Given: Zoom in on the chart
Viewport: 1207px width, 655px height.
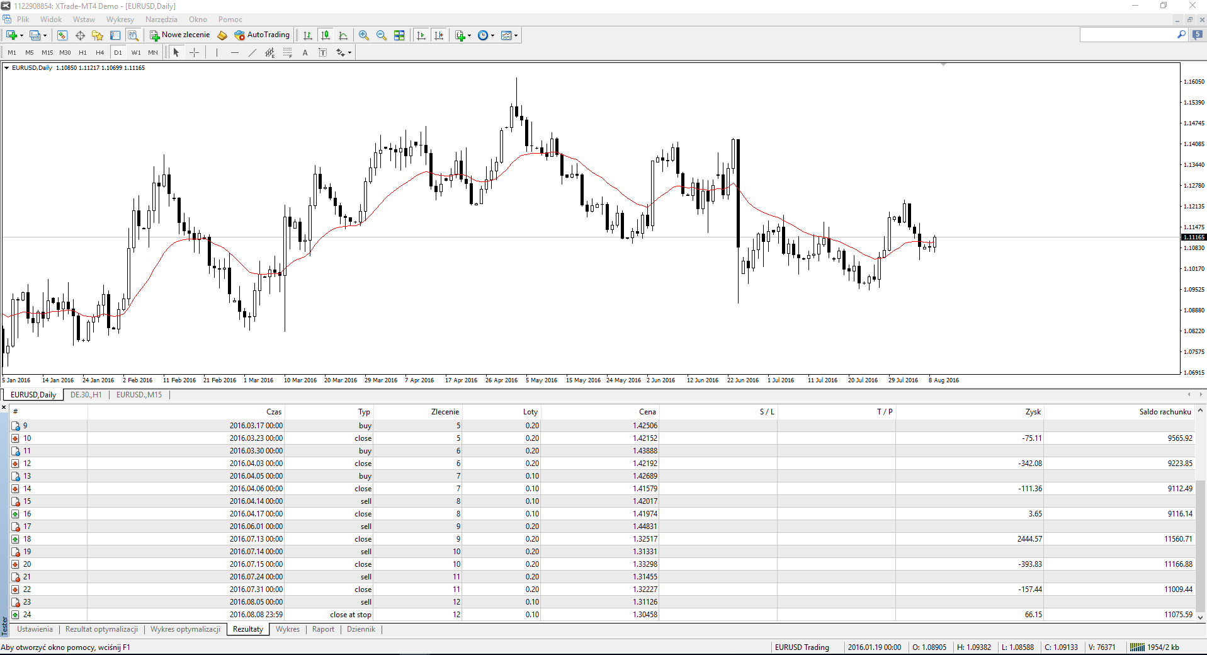Looking at the screenshot, I should [363, 35].
